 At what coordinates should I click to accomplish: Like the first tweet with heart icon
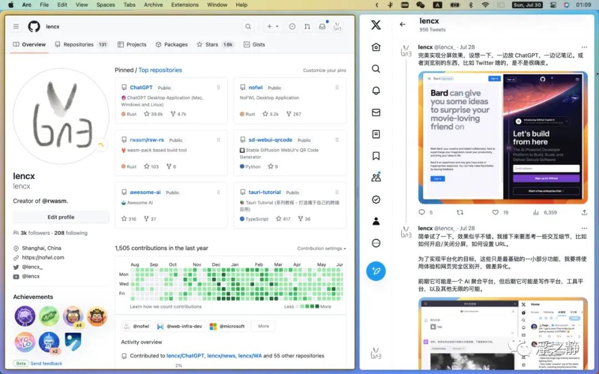pyautogui.click(x=495, y=212)
